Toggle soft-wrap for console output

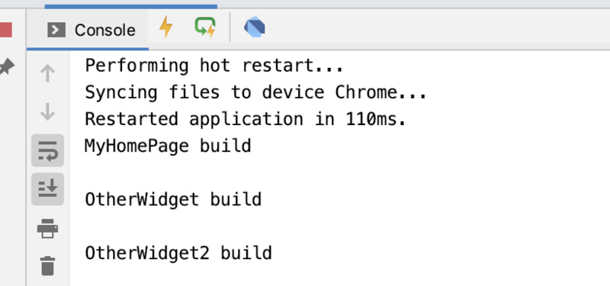coord(47,150)
